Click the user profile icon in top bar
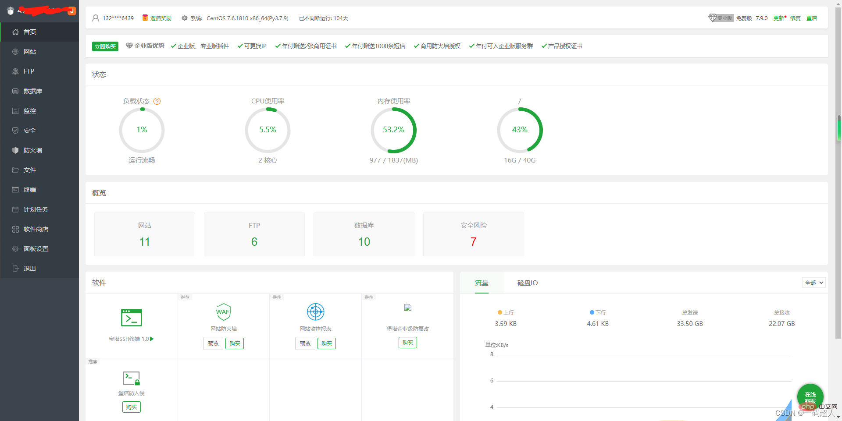The height and width of the screenshot is (421, 842). (x=96, y=18)
